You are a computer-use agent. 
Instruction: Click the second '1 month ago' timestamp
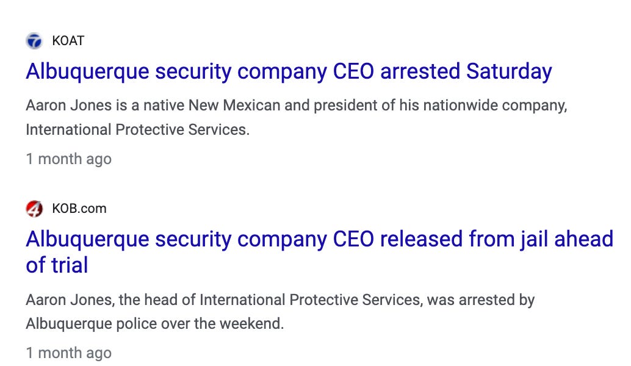pos(68,353)
